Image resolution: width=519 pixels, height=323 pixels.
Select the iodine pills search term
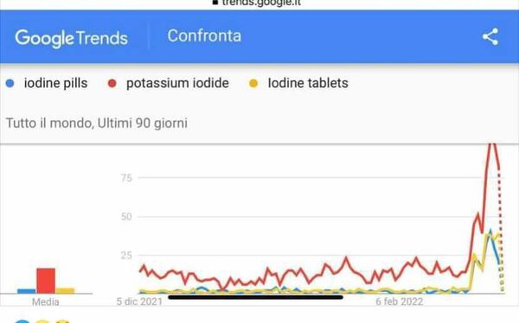[55, 83]
